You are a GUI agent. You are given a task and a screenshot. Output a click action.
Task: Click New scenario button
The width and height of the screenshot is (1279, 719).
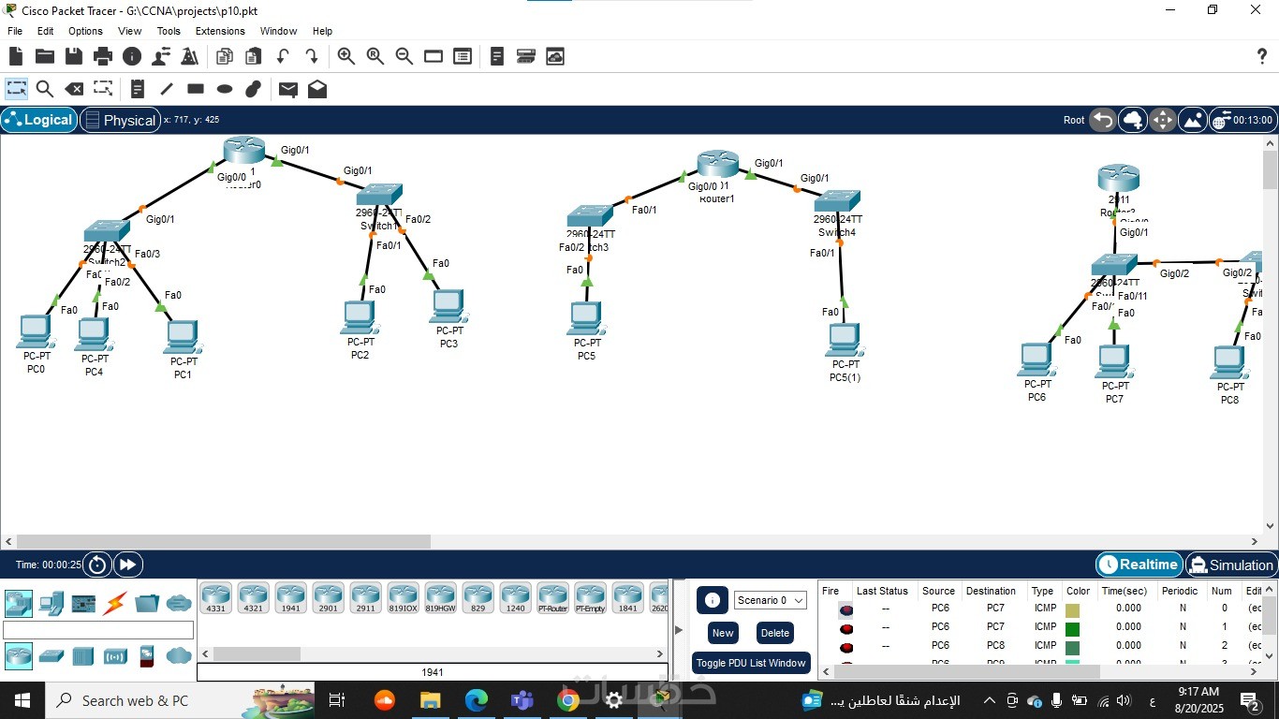pyautogui.click(x=723, y=633)
